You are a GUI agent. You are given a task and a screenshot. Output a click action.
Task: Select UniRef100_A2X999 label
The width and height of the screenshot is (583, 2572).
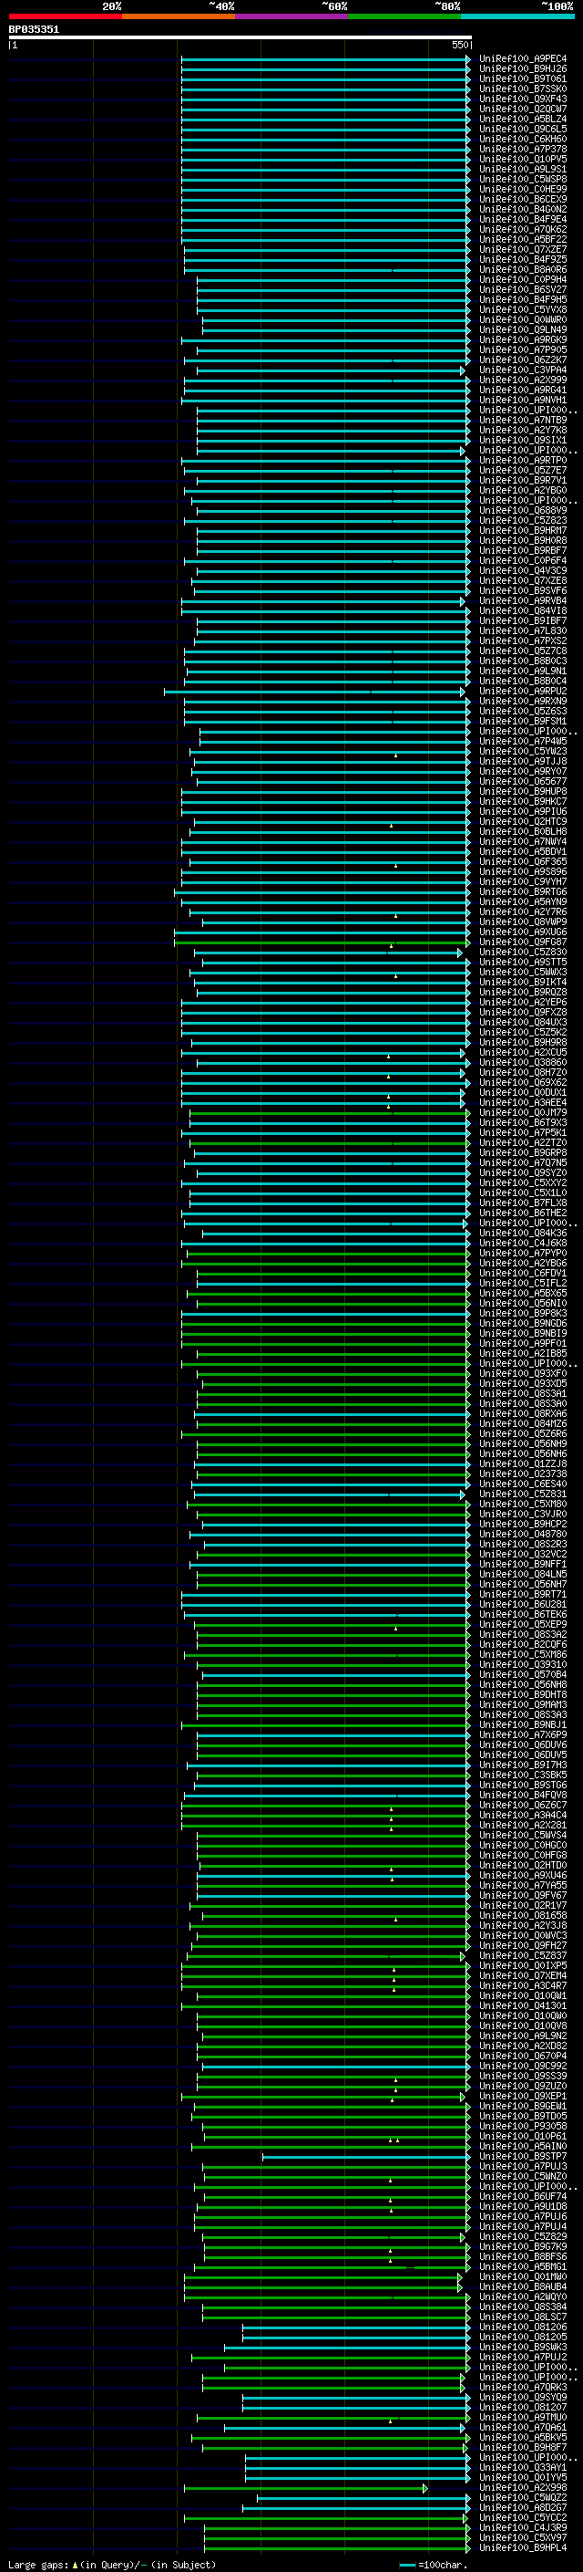(x=522, y=380)
